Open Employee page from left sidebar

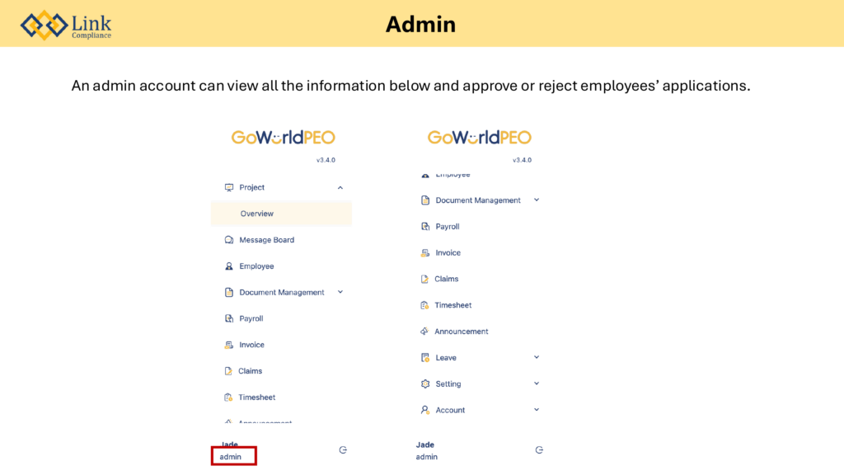[x=256, y=266]
